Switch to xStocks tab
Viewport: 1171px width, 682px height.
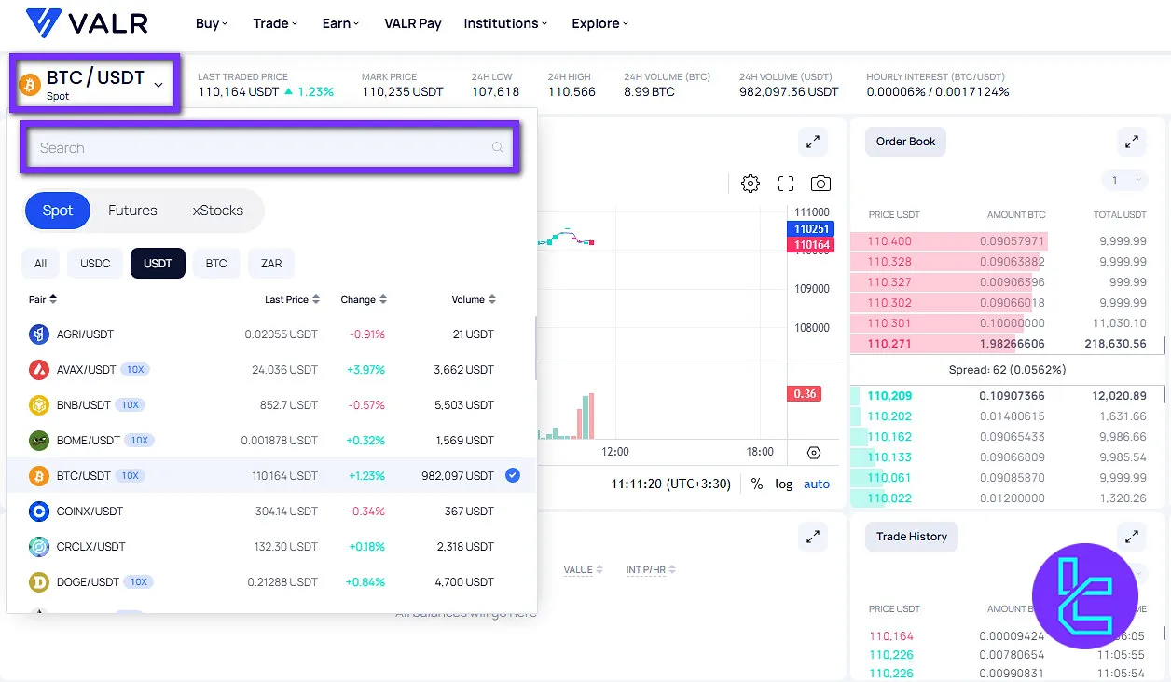[x=218, y=211]
